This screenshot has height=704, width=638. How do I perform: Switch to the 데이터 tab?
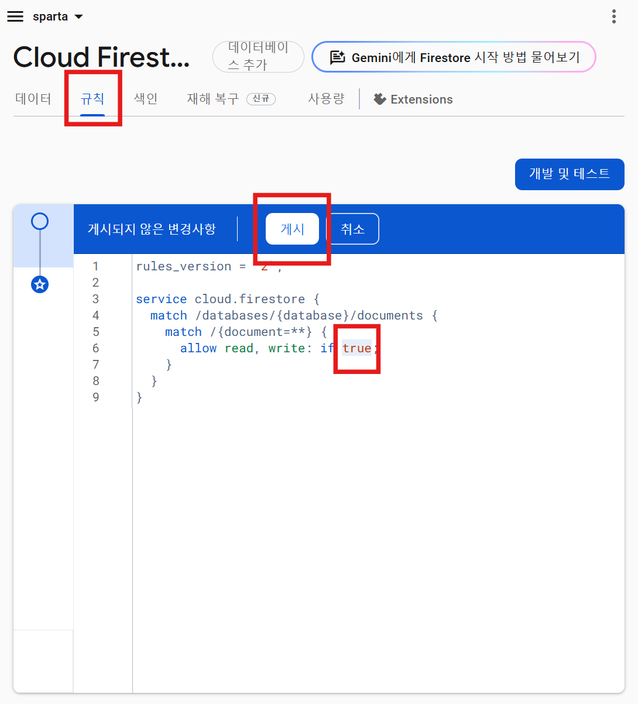pos(33,99)
